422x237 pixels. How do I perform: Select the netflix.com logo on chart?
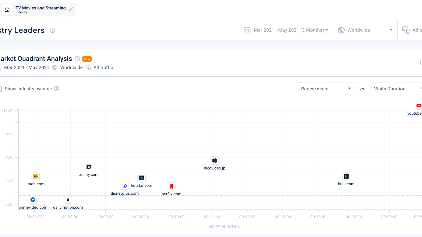click(x=172, y=186)
